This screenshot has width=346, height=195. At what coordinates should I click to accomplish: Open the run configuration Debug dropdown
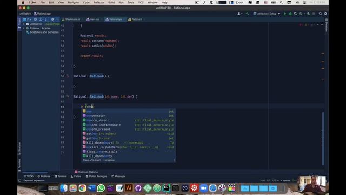coord(267,14)
